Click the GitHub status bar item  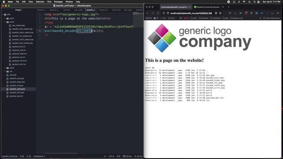coord(127,156)
